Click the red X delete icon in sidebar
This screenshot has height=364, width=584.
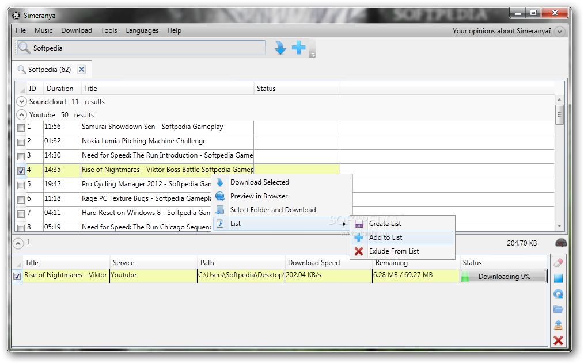(x=558, y=340)
